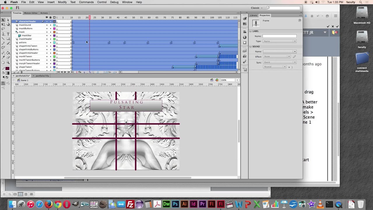This screenshot has height=210, width=373.
Task: Switch to the Library tab
Action: tap(254, 15)
